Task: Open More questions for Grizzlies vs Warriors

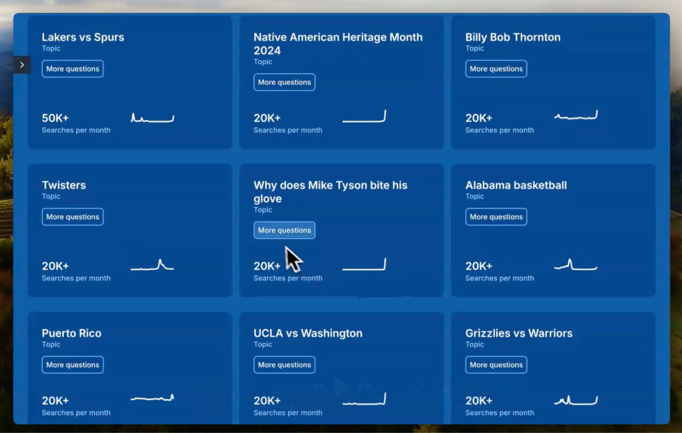Action: tap(496, 365)
